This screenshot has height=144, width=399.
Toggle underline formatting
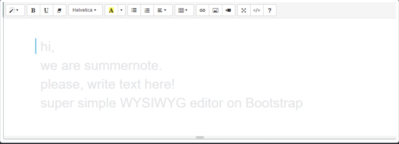coord(46,10)
